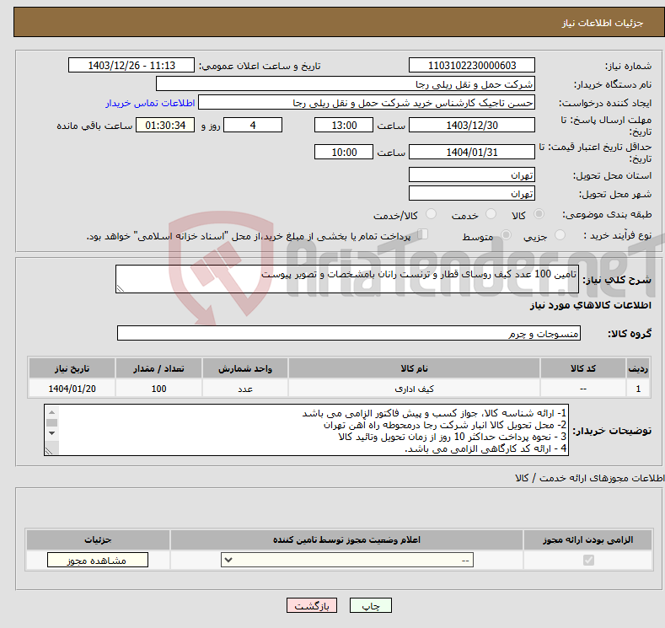The height and width of the screenshot is (628, 665).
Task: Click the واحد شمارش column header
Action: (245, 368)
